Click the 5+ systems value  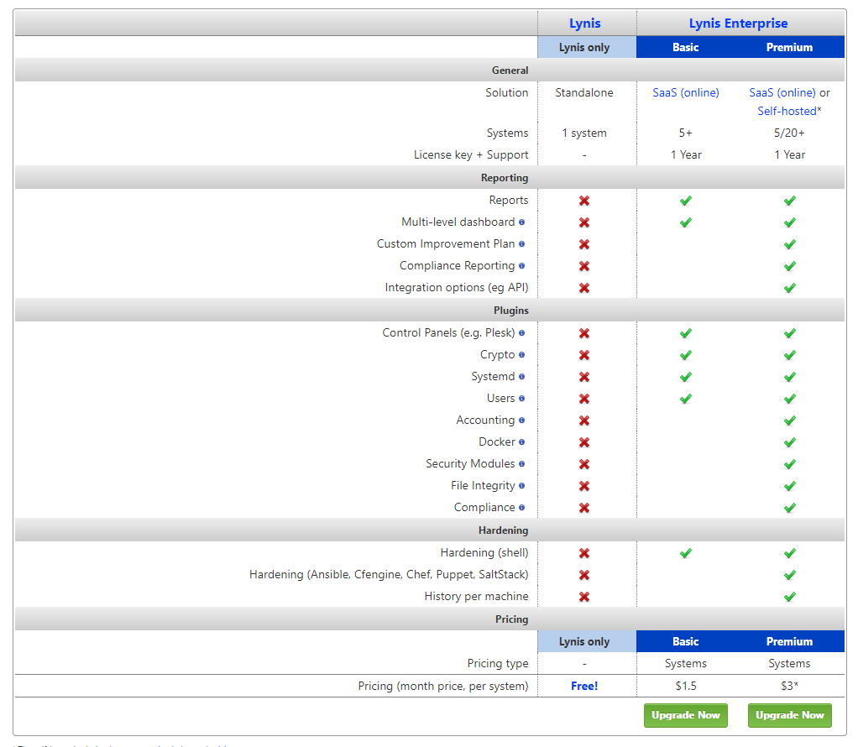(686, 133)
